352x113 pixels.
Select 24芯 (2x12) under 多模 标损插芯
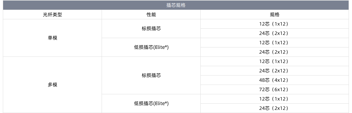[275, 71]
